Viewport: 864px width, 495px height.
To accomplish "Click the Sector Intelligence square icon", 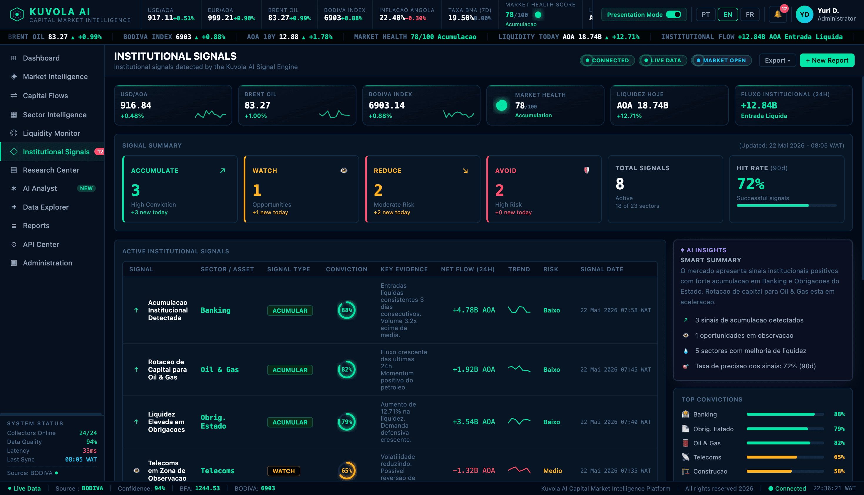I will [x=14, y=115].
